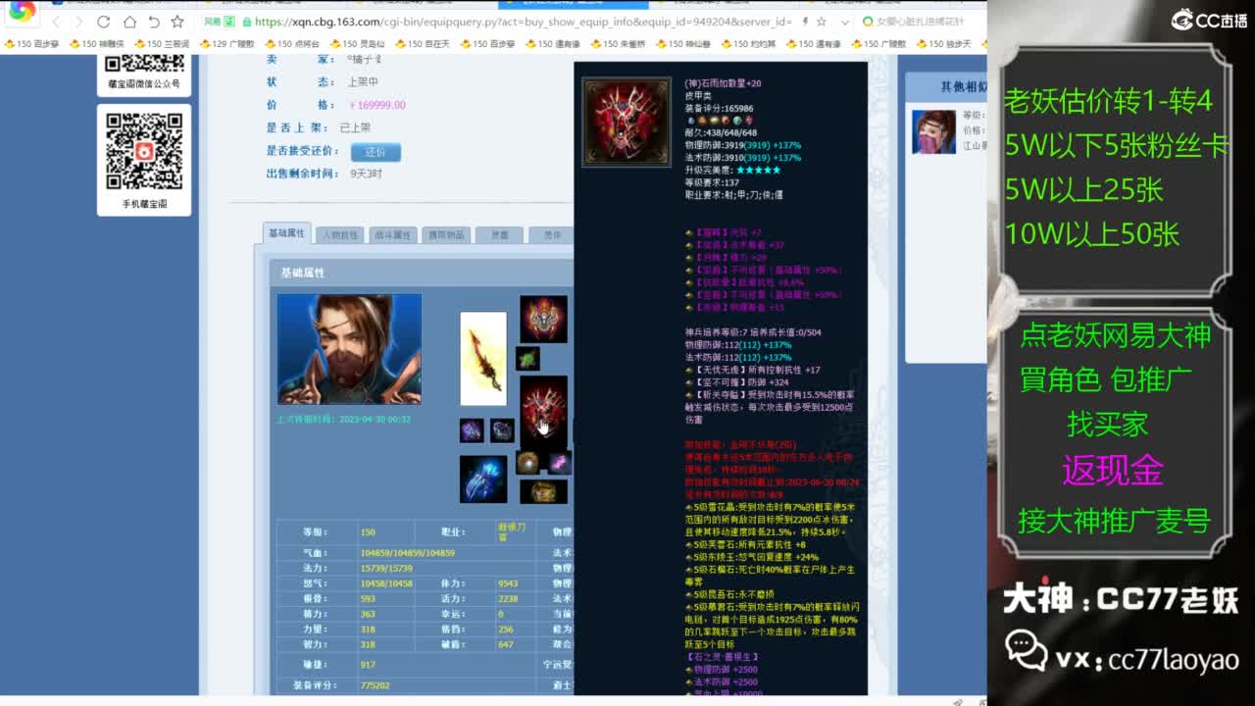Click the '出售剩余时间' remaining time label

pos(302,174)
